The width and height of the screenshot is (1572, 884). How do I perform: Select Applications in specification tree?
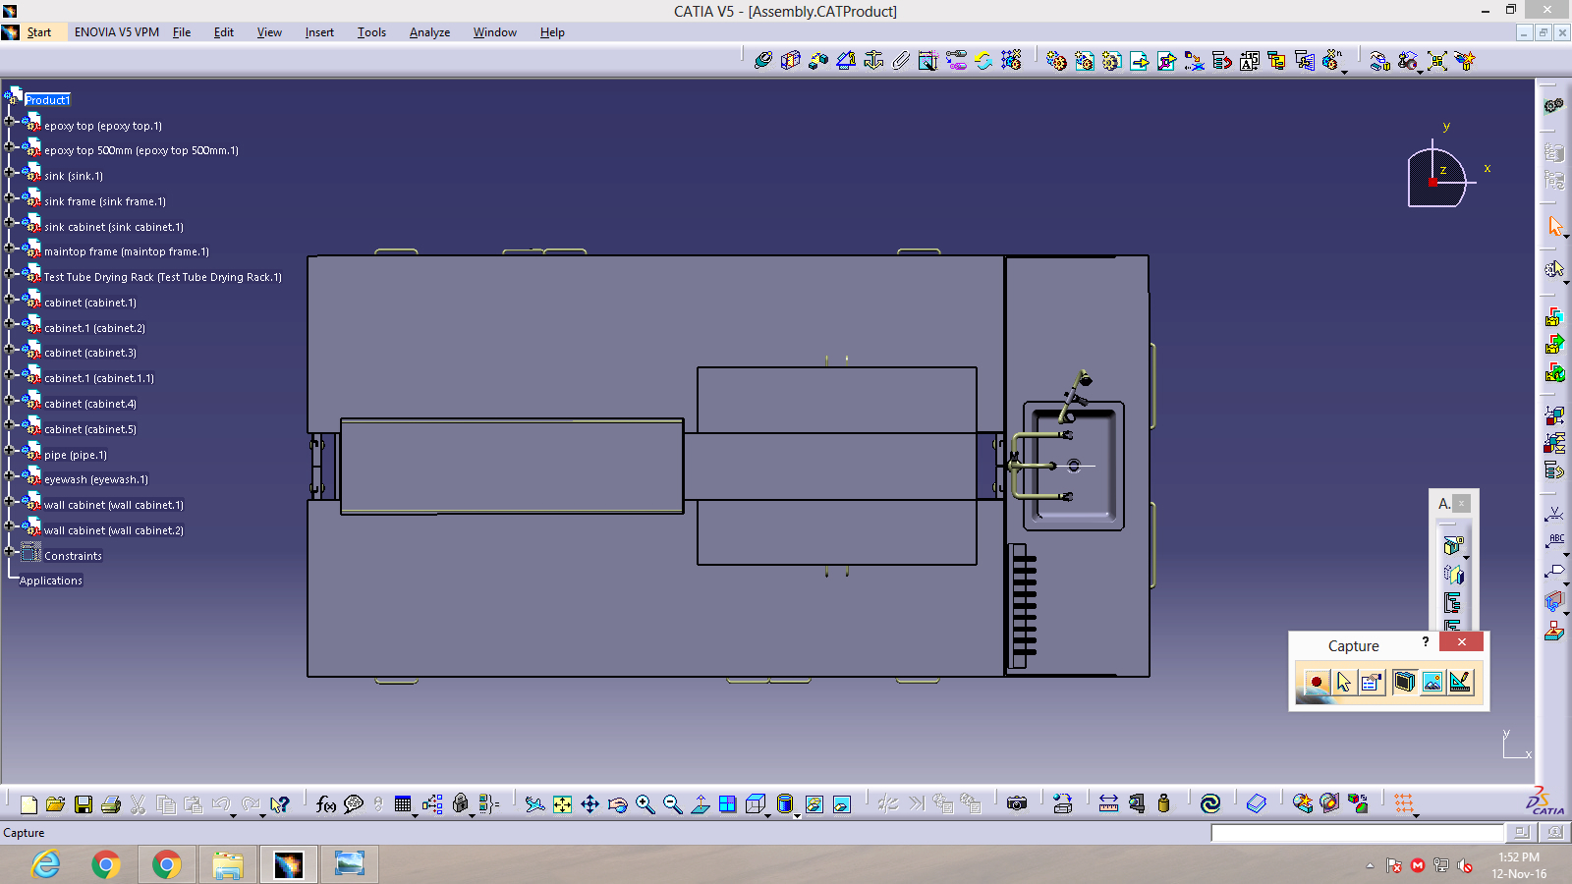pos(51,581)
